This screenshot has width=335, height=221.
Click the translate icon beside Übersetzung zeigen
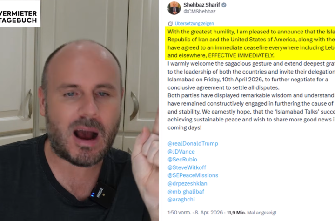(x=170, y=24)
